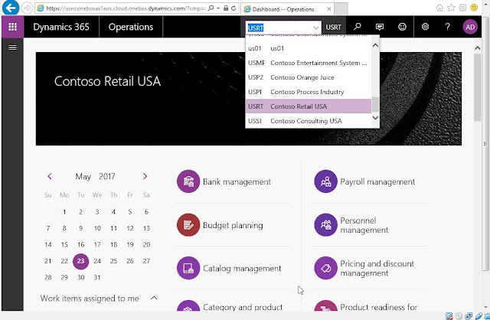The image size is (490, 320).
Task: Open Payroll management text link
Action: [377, 181]
